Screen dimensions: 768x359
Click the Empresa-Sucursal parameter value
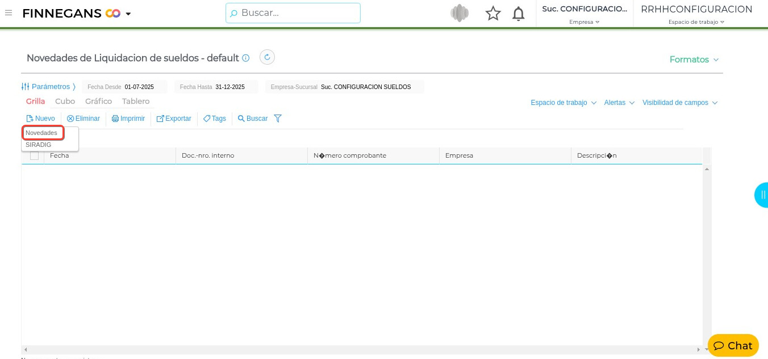point(366,87)
